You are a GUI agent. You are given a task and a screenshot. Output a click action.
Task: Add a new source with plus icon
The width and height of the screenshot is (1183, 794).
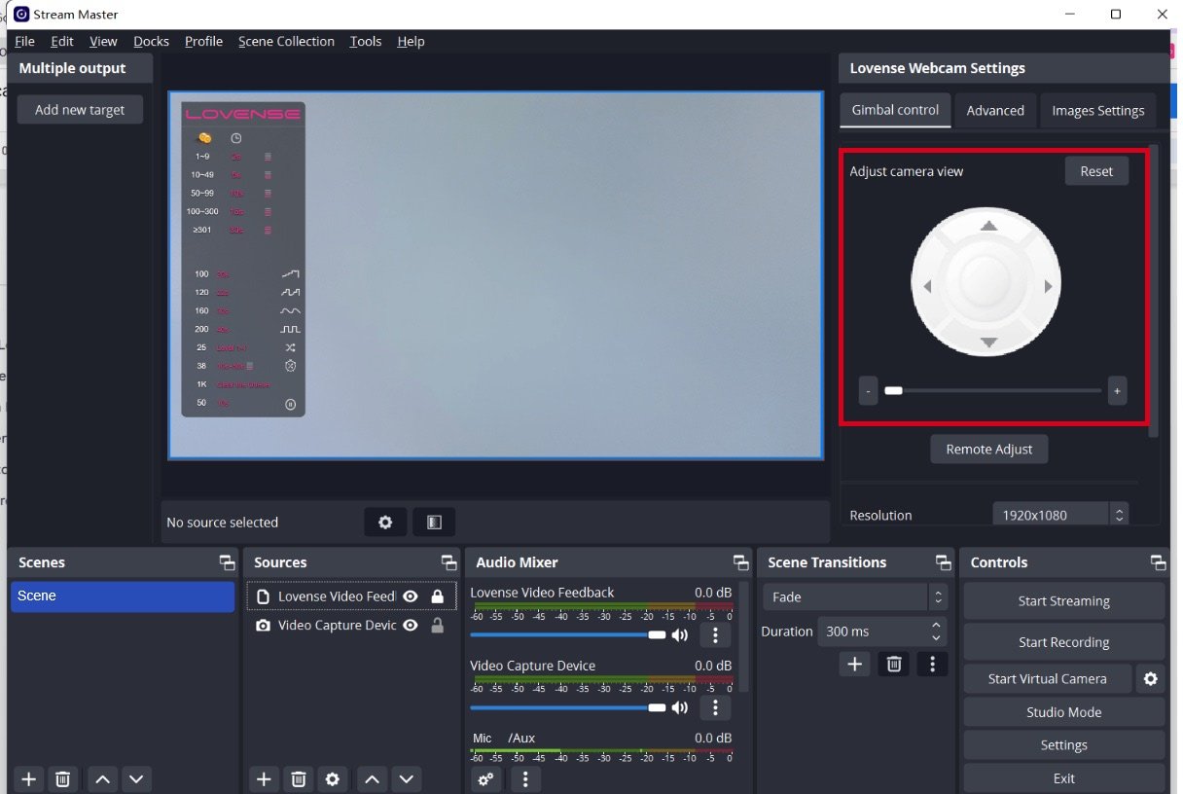coord(264,778)
